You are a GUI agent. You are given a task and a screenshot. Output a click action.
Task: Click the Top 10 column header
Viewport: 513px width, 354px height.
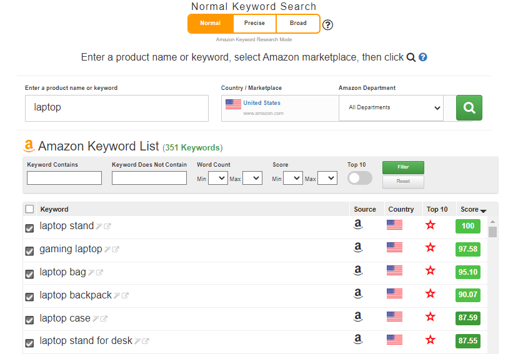click(x=437, y=209)
